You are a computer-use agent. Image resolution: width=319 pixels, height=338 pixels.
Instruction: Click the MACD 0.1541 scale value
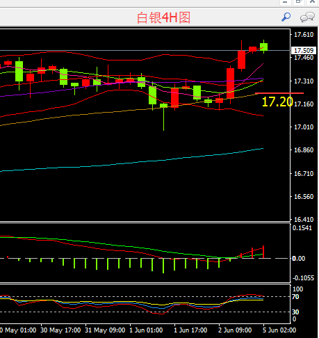click(x=302, y=228)
